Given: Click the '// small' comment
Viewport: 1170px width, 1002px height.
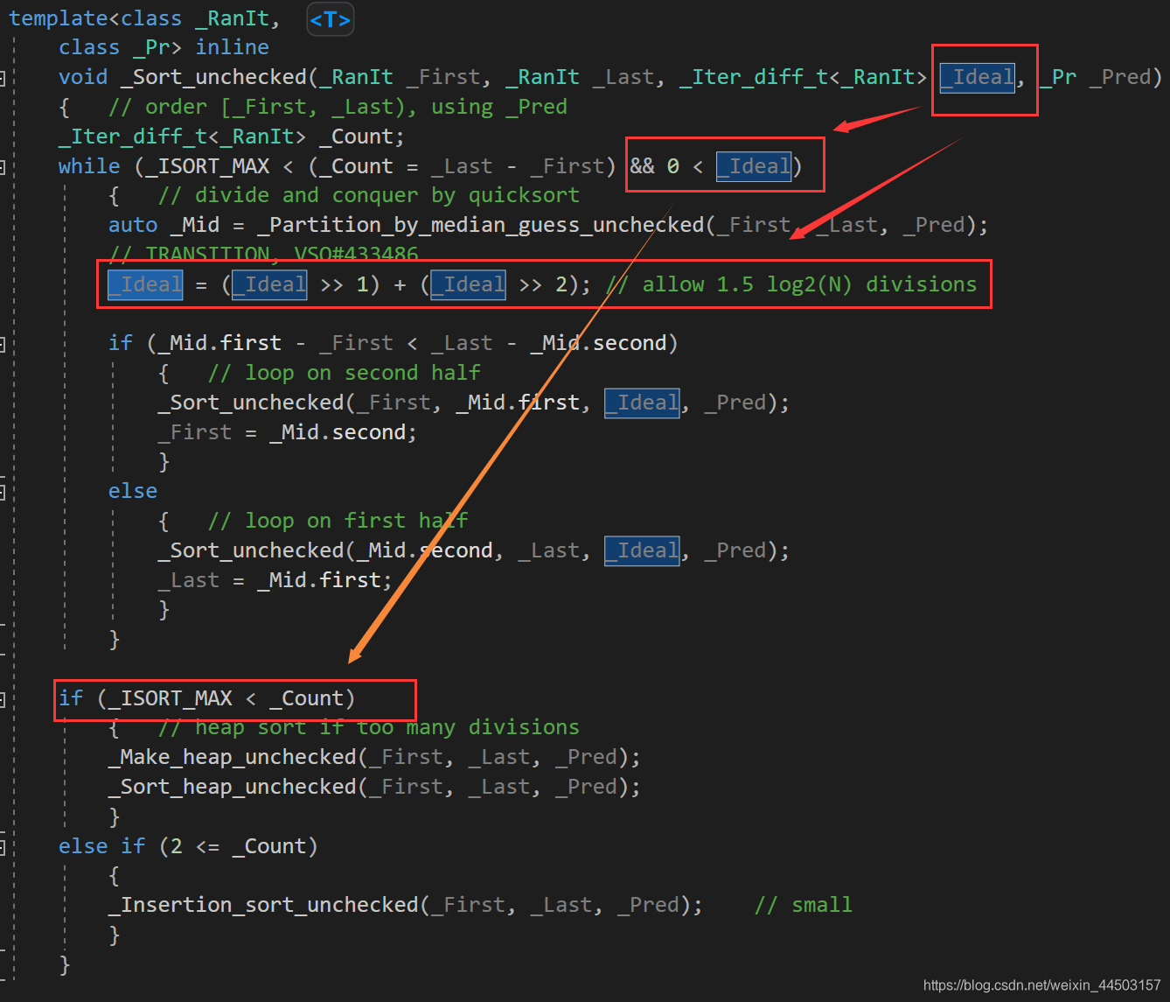Looking at the screenshot, I should click(803, 905).
